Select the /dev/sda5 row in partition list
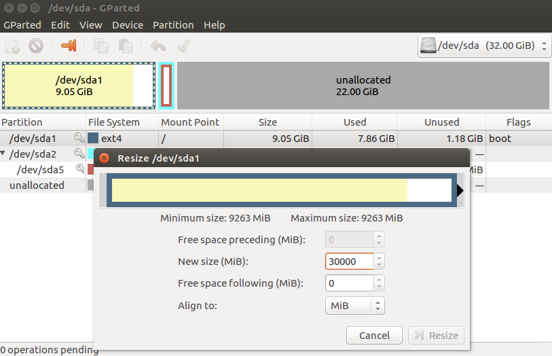 point(46,169)
